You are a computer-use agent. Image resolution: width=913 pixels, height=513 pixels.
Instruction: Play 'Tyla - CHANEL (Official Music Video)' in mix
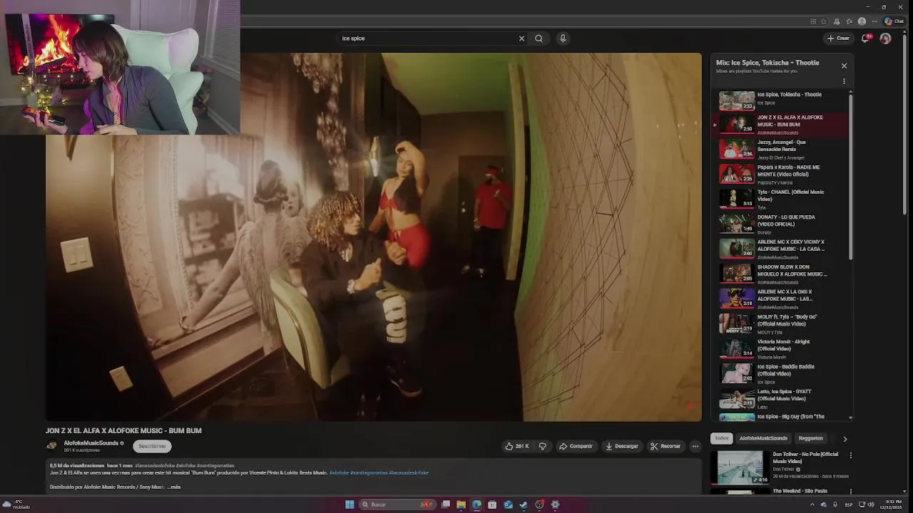[781, 199]
